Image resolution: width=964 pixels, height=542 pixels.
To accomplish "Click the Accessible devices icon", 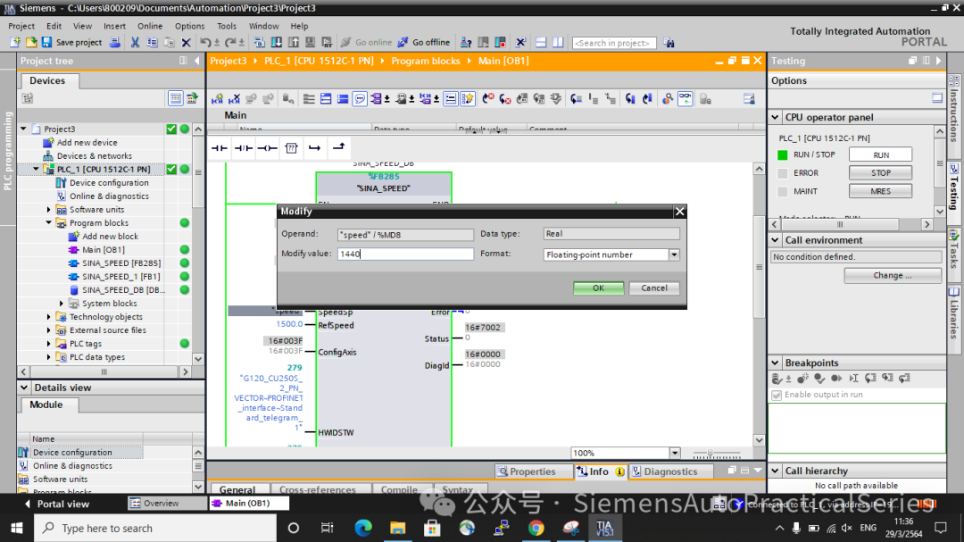I will [x=466, y=42].
